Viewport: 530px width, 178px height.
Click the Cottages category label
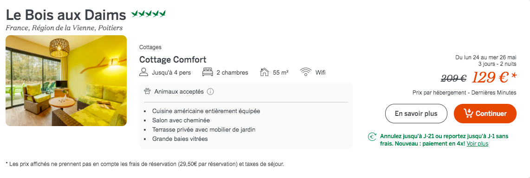point(150,47)
